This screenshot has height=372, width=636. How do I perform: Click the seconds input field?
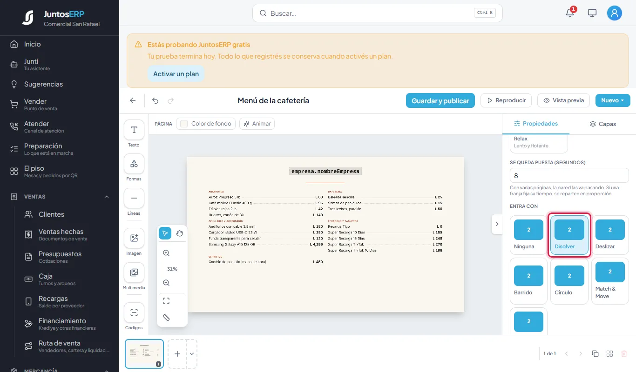pos(569,175)
